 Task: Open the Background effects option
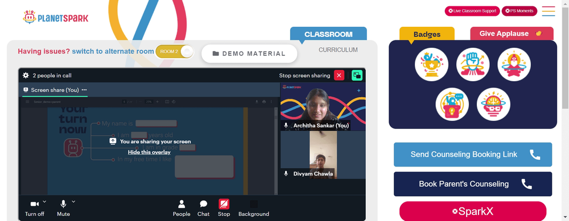pos(254,208)
